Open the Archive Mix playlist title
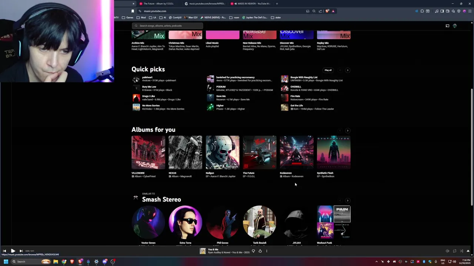The width and height of the screenshot is (474, 266). 138,43
